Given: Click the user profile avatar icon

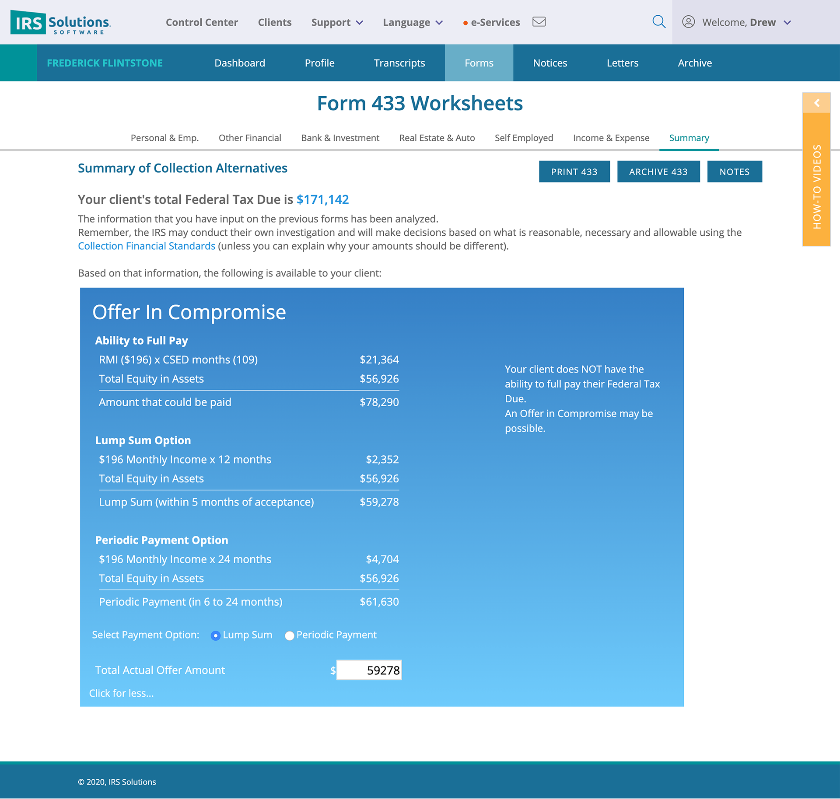Looking at the screenshot, I should 688,22.
